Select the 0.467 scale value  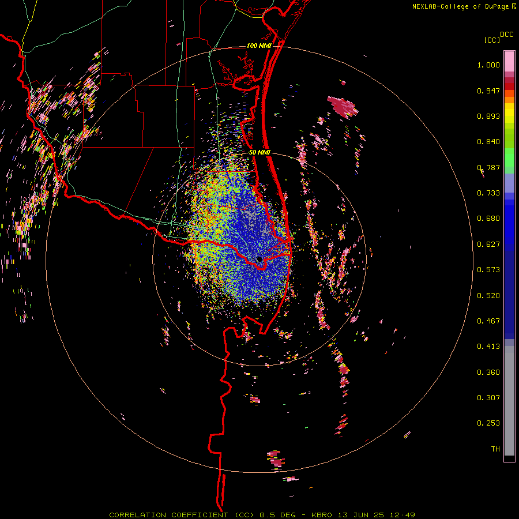click(x=488, y=321)
